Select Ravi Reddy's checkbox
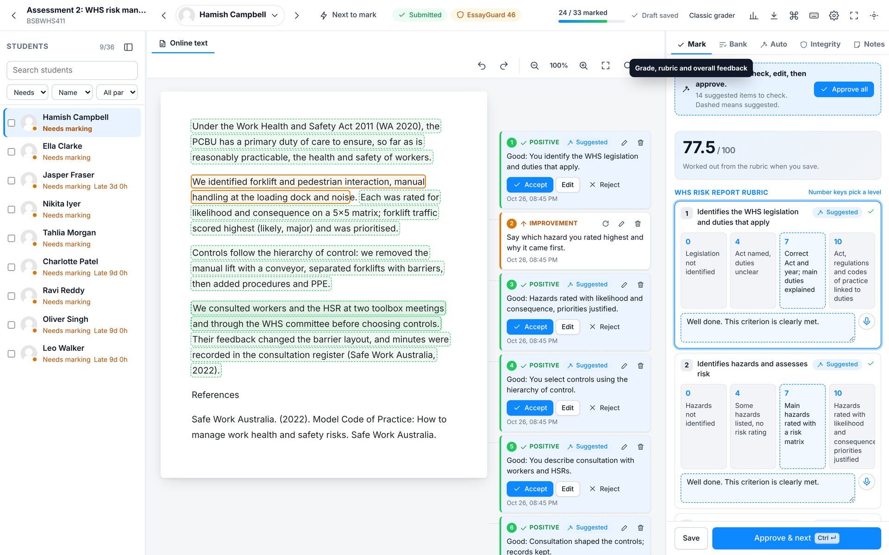 (x=12, y=296)
